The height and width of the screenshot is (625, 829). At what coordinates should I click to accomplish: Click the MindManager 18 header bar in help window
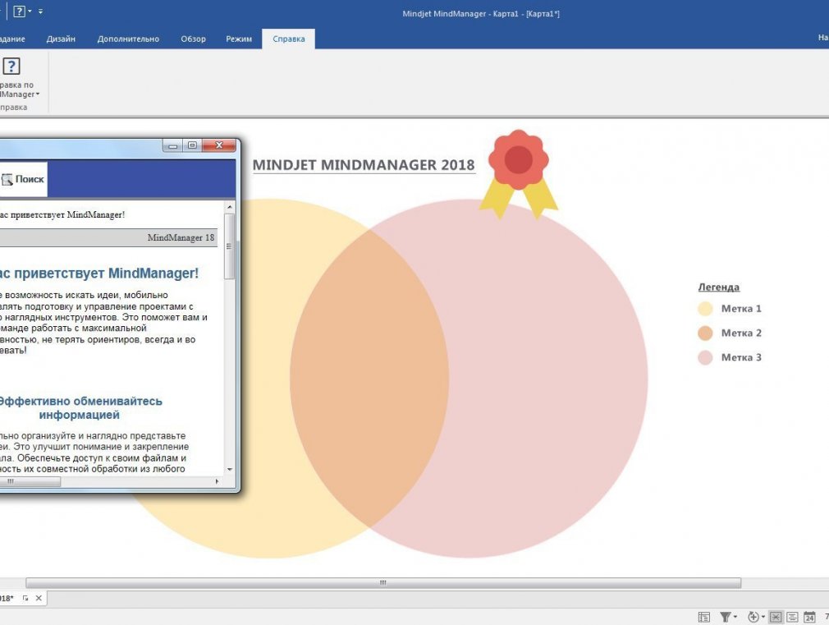[x=108, y=237]
